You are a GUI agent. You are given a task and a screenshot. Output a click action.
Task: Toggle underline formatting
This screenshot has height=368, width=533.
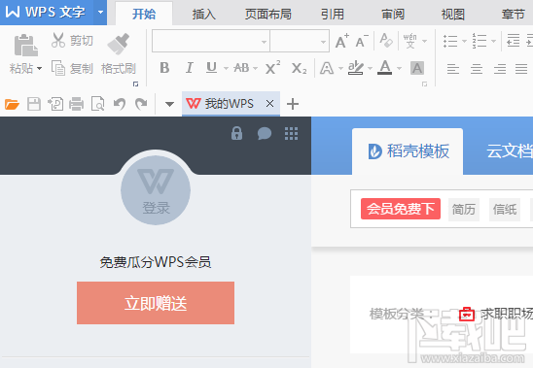coord(211,68)
